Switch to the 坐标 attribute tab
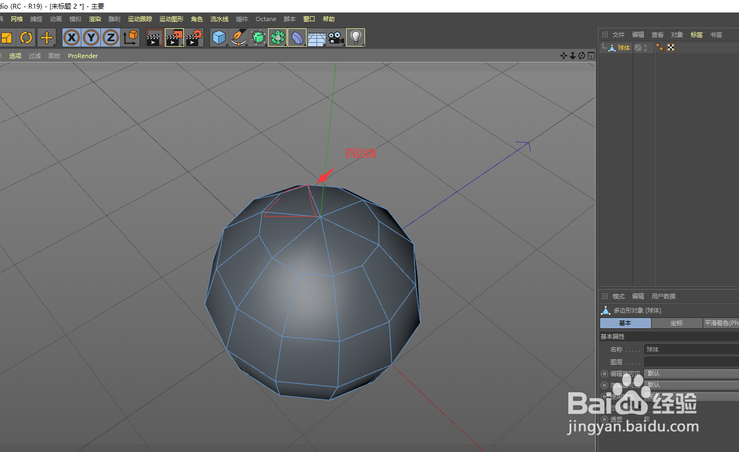This screenshot has width=739, height=452. point(676,323)
